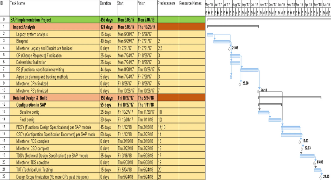
Task: Click the 15.03 FDS complete milestone diamond
Action: (300, 142)
